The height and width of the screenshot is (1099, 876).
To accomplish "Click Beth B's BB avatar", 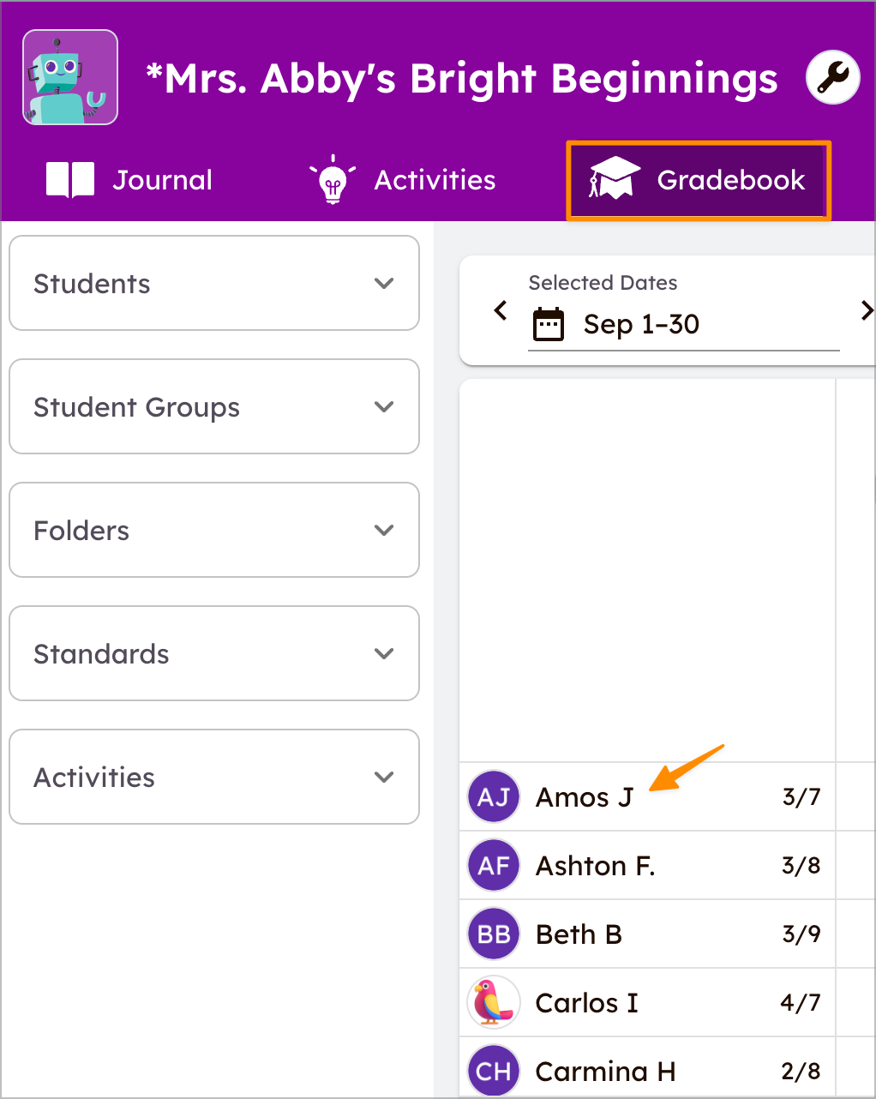I will (x=494, y=934).
